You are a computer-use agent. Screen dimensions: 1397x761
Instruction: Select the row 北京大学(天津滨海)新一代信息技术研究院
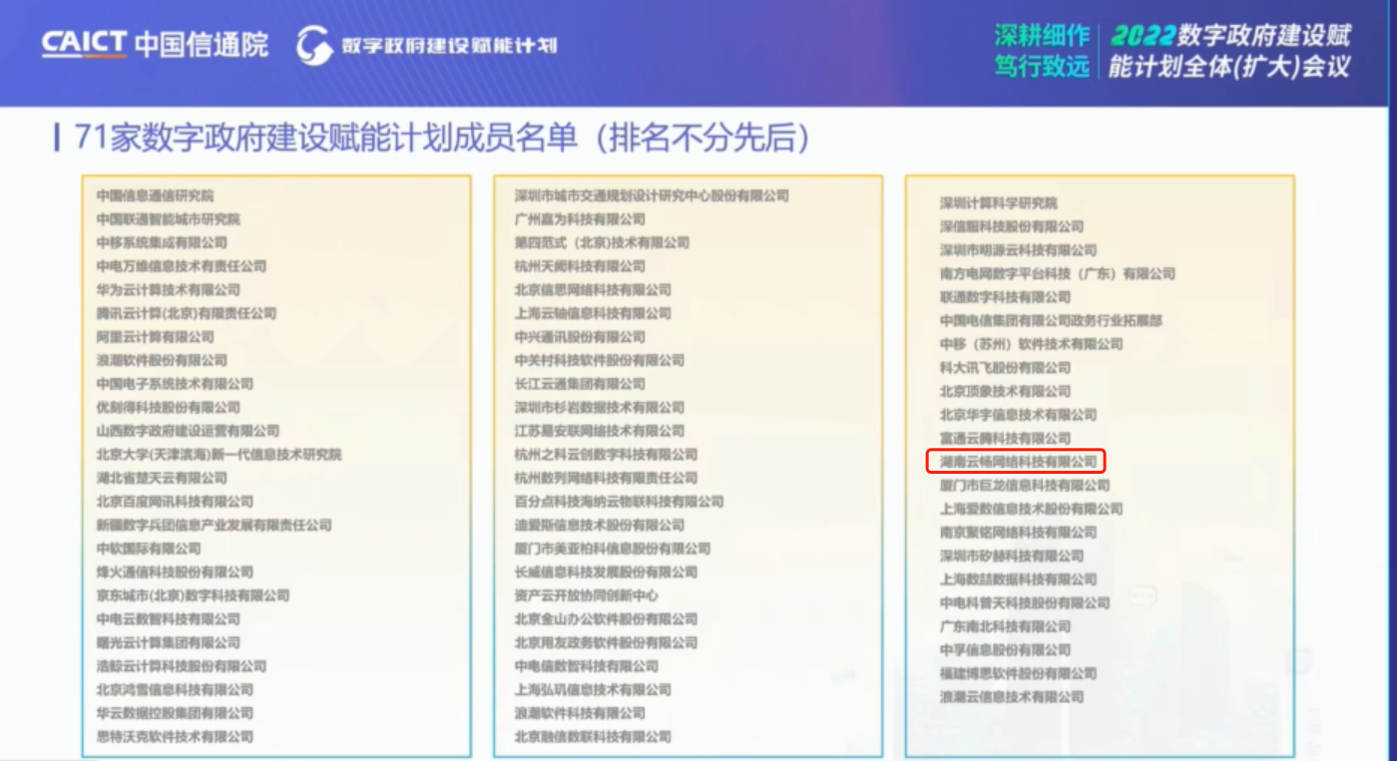(x=219, y=455)
